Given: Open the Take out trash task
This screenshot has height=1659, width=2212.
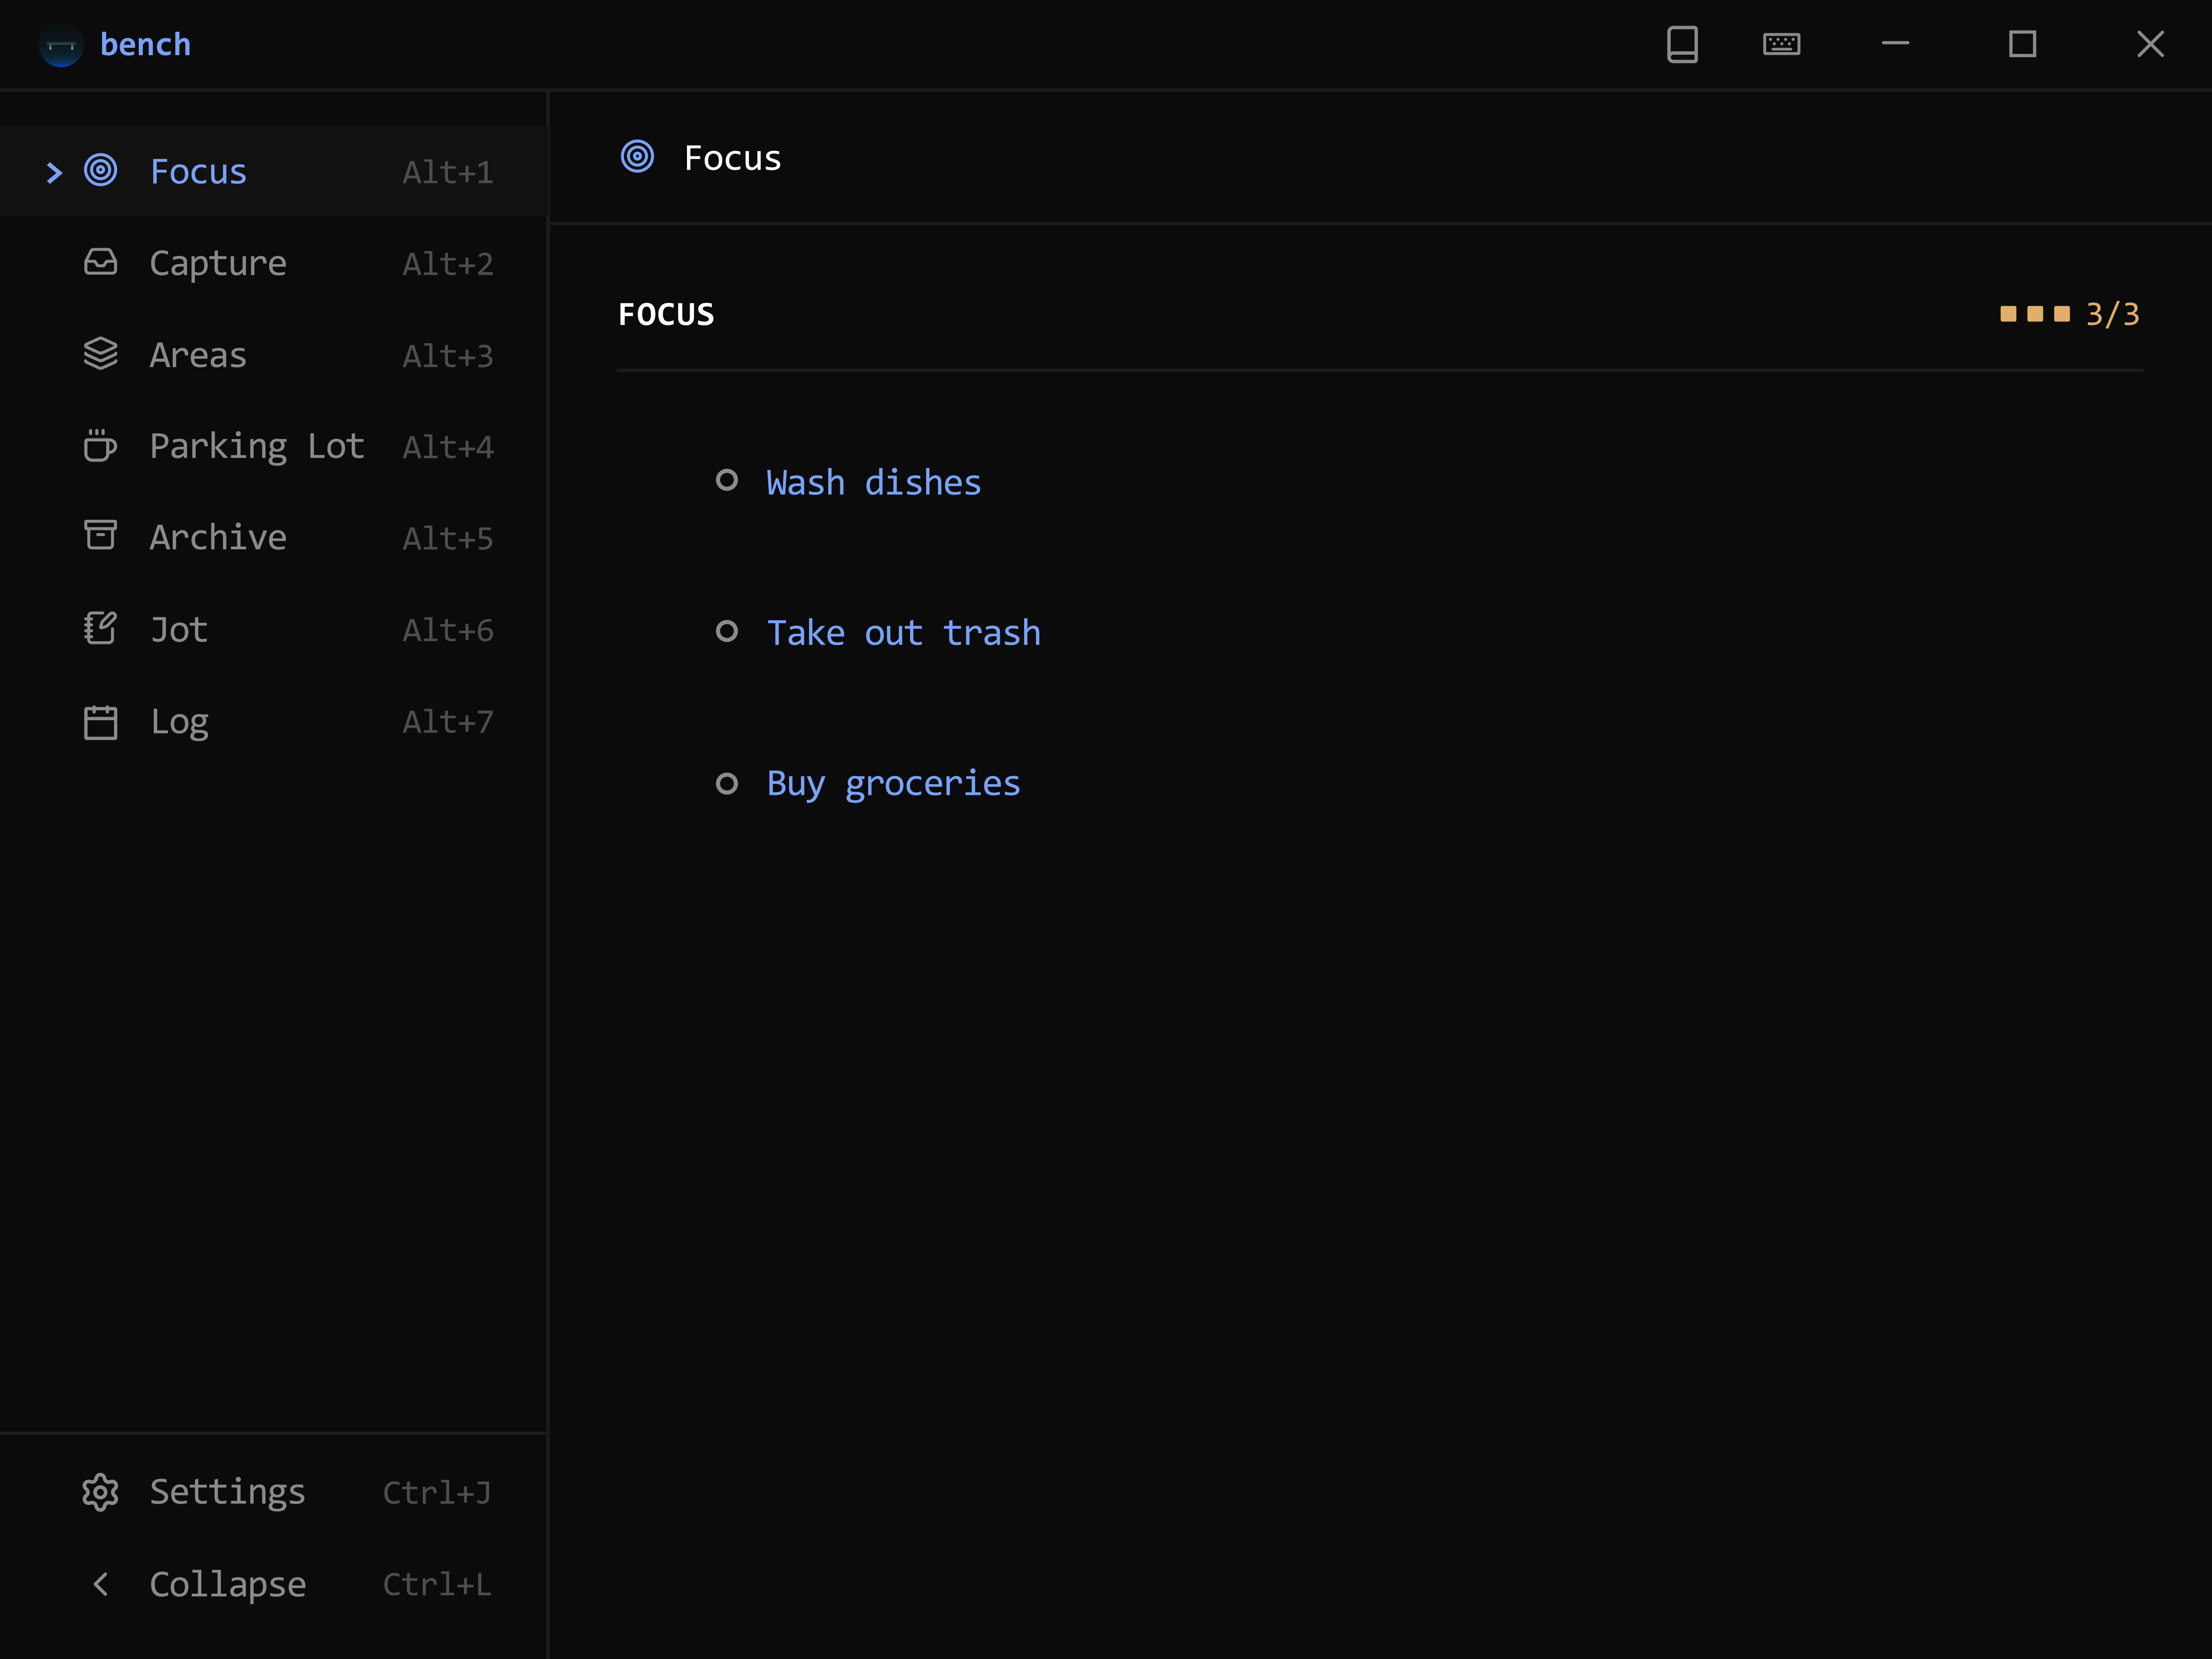Looking at the screenshot, I should coord(904,634).
